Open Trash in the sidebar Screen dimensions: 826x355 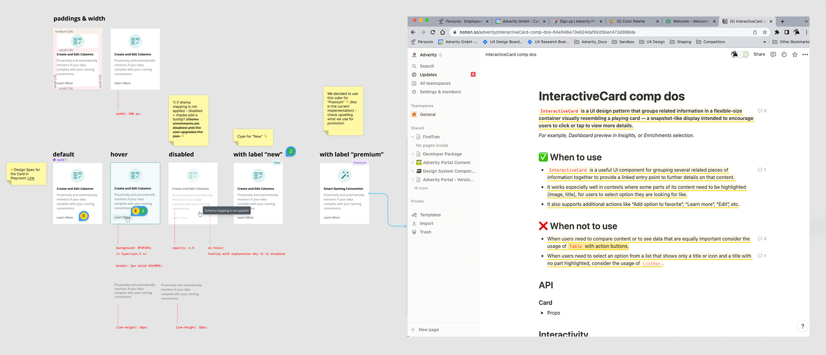tap(425, 232)
